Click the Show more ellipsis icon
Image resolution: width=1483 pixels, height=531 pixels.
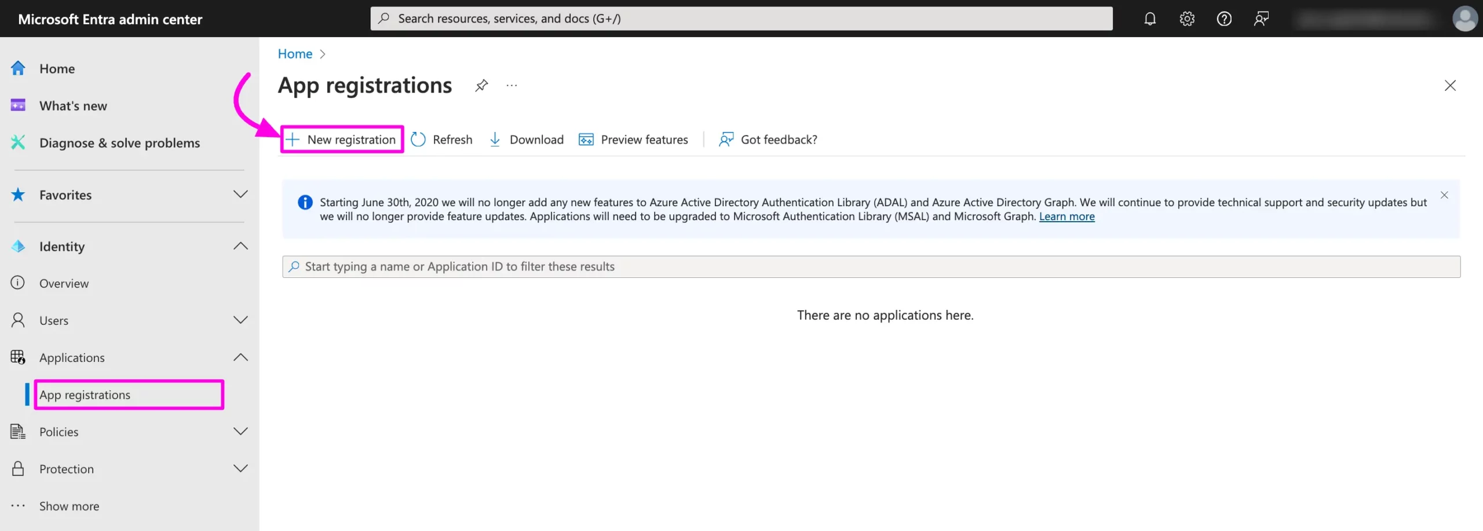[18, 506]
